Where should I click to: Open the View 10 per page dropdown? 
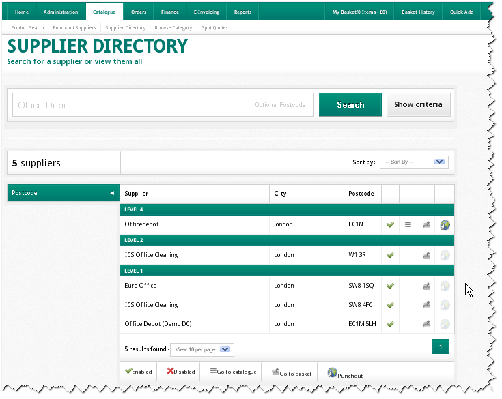click(202, 349)
